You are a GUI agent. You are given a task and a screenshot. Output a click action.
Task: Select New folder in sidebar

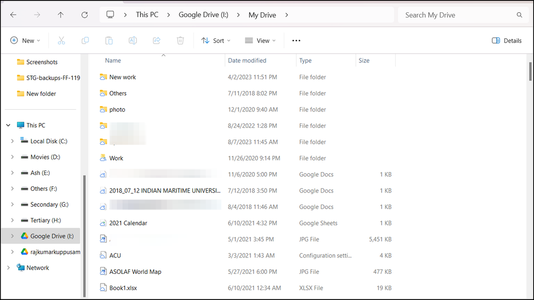pyautogui.click(x=36, y=94)
